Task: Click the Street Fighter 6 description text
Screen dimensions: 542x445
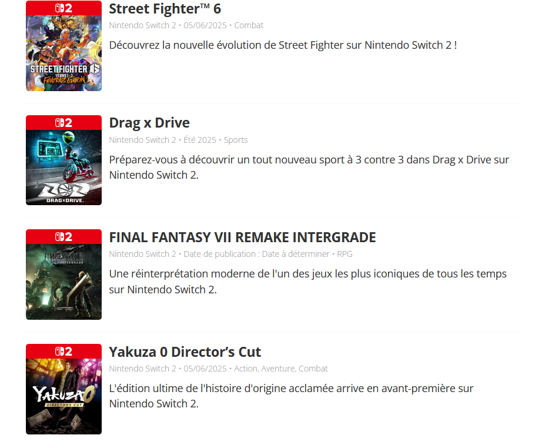Action: [283, 45]
